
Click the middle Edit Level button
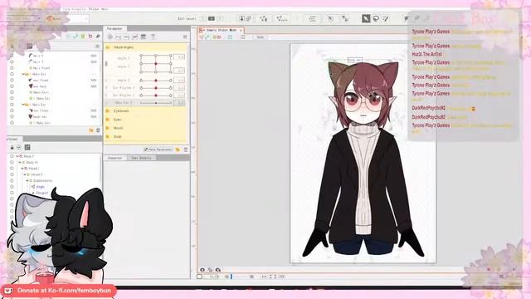pyautogui.click(x=212, y=18)
